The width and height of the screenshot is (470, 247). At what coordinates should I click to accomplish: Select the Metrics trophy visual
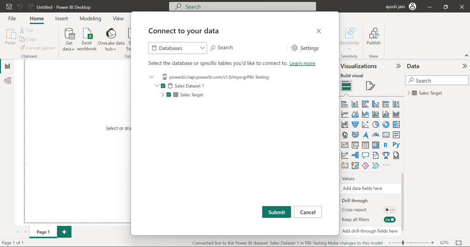[386, 156]
